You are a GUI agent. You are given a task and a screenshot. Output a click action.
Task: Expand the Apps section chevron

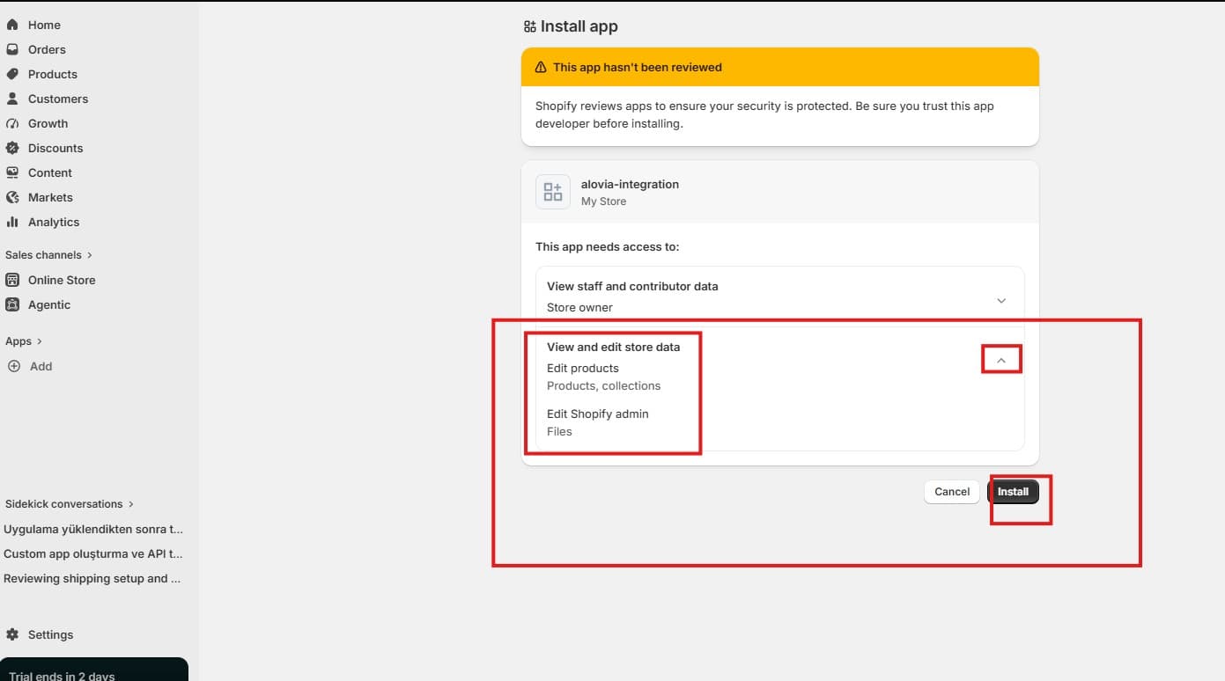point(40,341)
